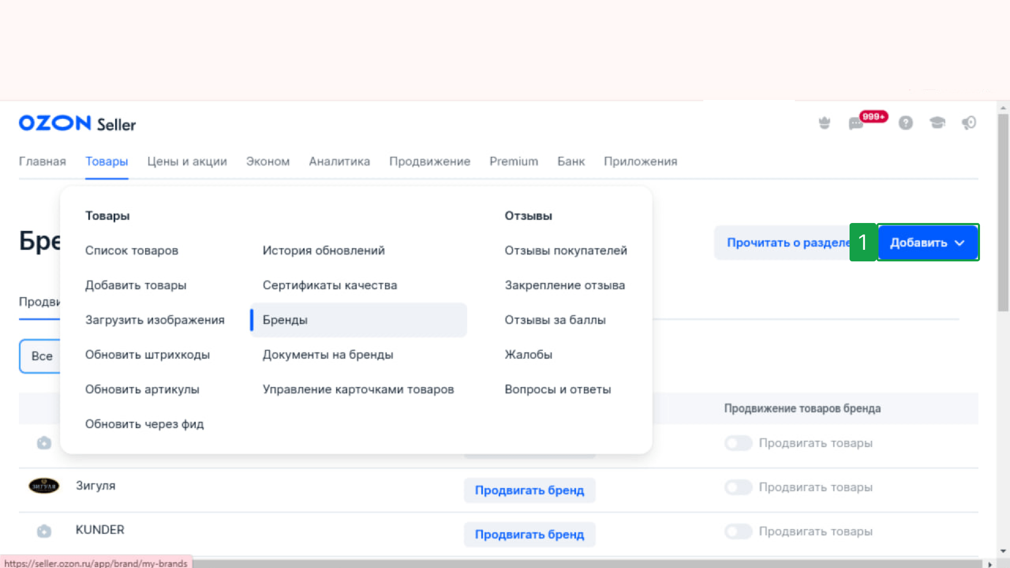Open the help question mark icon

[x=905, y=123]
